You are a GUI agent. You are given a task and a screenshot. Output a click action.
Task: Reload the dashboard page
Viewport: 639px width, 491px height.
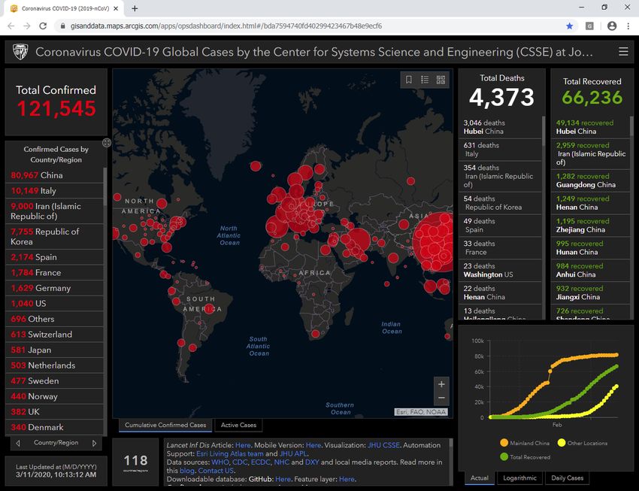pyautogui.click(x=43, y=26)
